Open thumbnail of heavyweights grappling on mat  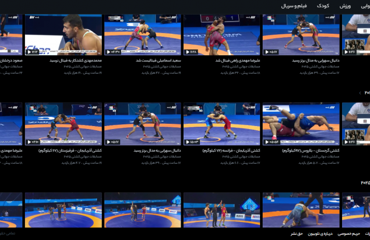click(301, 124)
